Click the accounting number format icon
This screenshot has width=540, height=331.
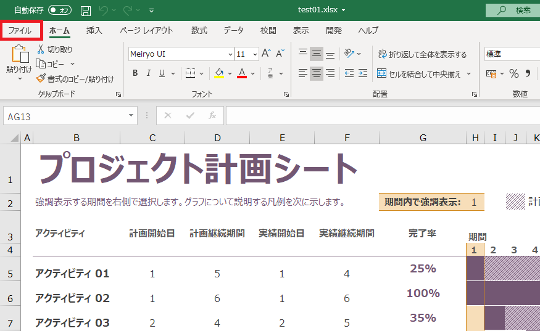pyautogui.click(x=491, y=73)
